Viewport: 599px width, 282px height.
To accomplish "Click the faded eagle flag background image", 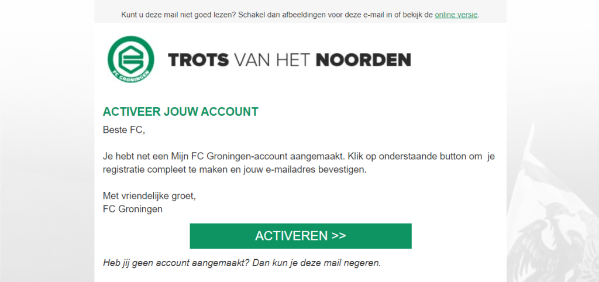I will pos(553,207).
